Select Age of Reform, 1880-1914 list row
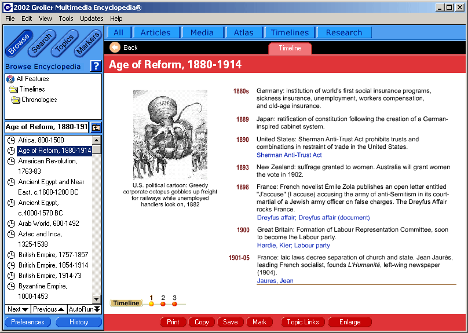 click(54, 151)
